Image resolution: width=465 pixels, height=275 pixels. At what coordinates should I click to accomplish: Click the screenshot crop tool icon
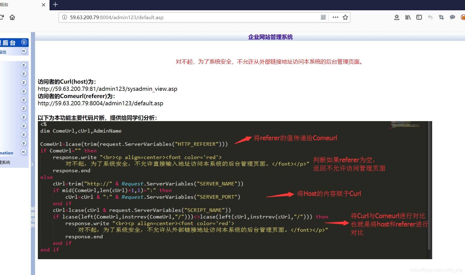[441, 17]
